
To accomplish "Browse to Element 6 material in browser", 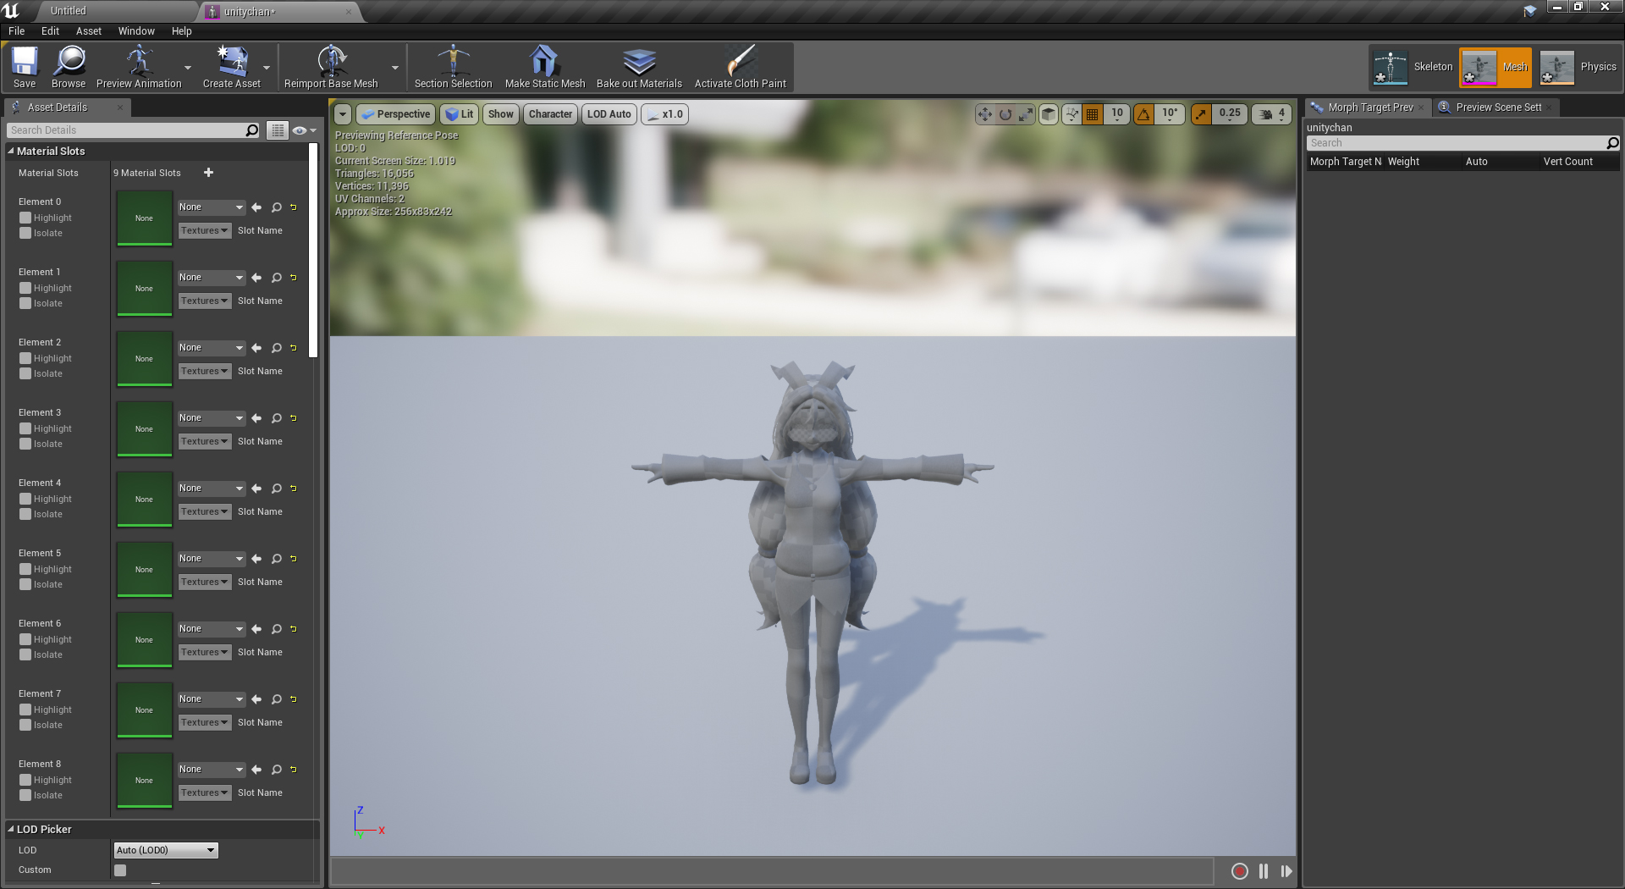I will (276, 629).
